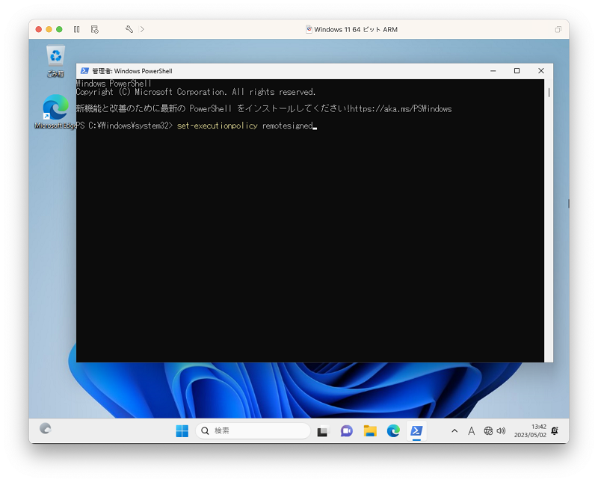
Task: Open volume control in system tray
Action: [x=501, y=431]
